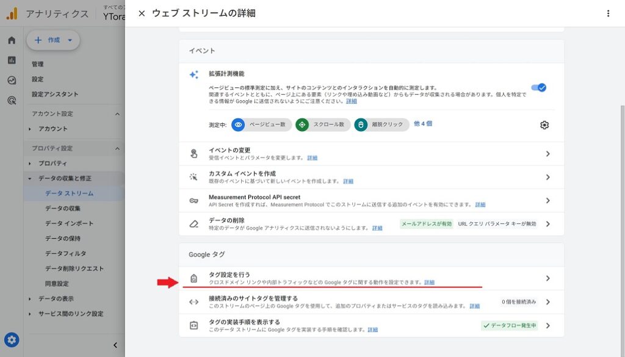Click the タグの実装手順 code icon
This screenshot has width=625, height=357.
tap(193, 325)
